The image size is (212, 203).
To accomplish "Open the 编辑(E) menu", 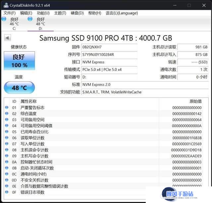I will tap(26, 13).
